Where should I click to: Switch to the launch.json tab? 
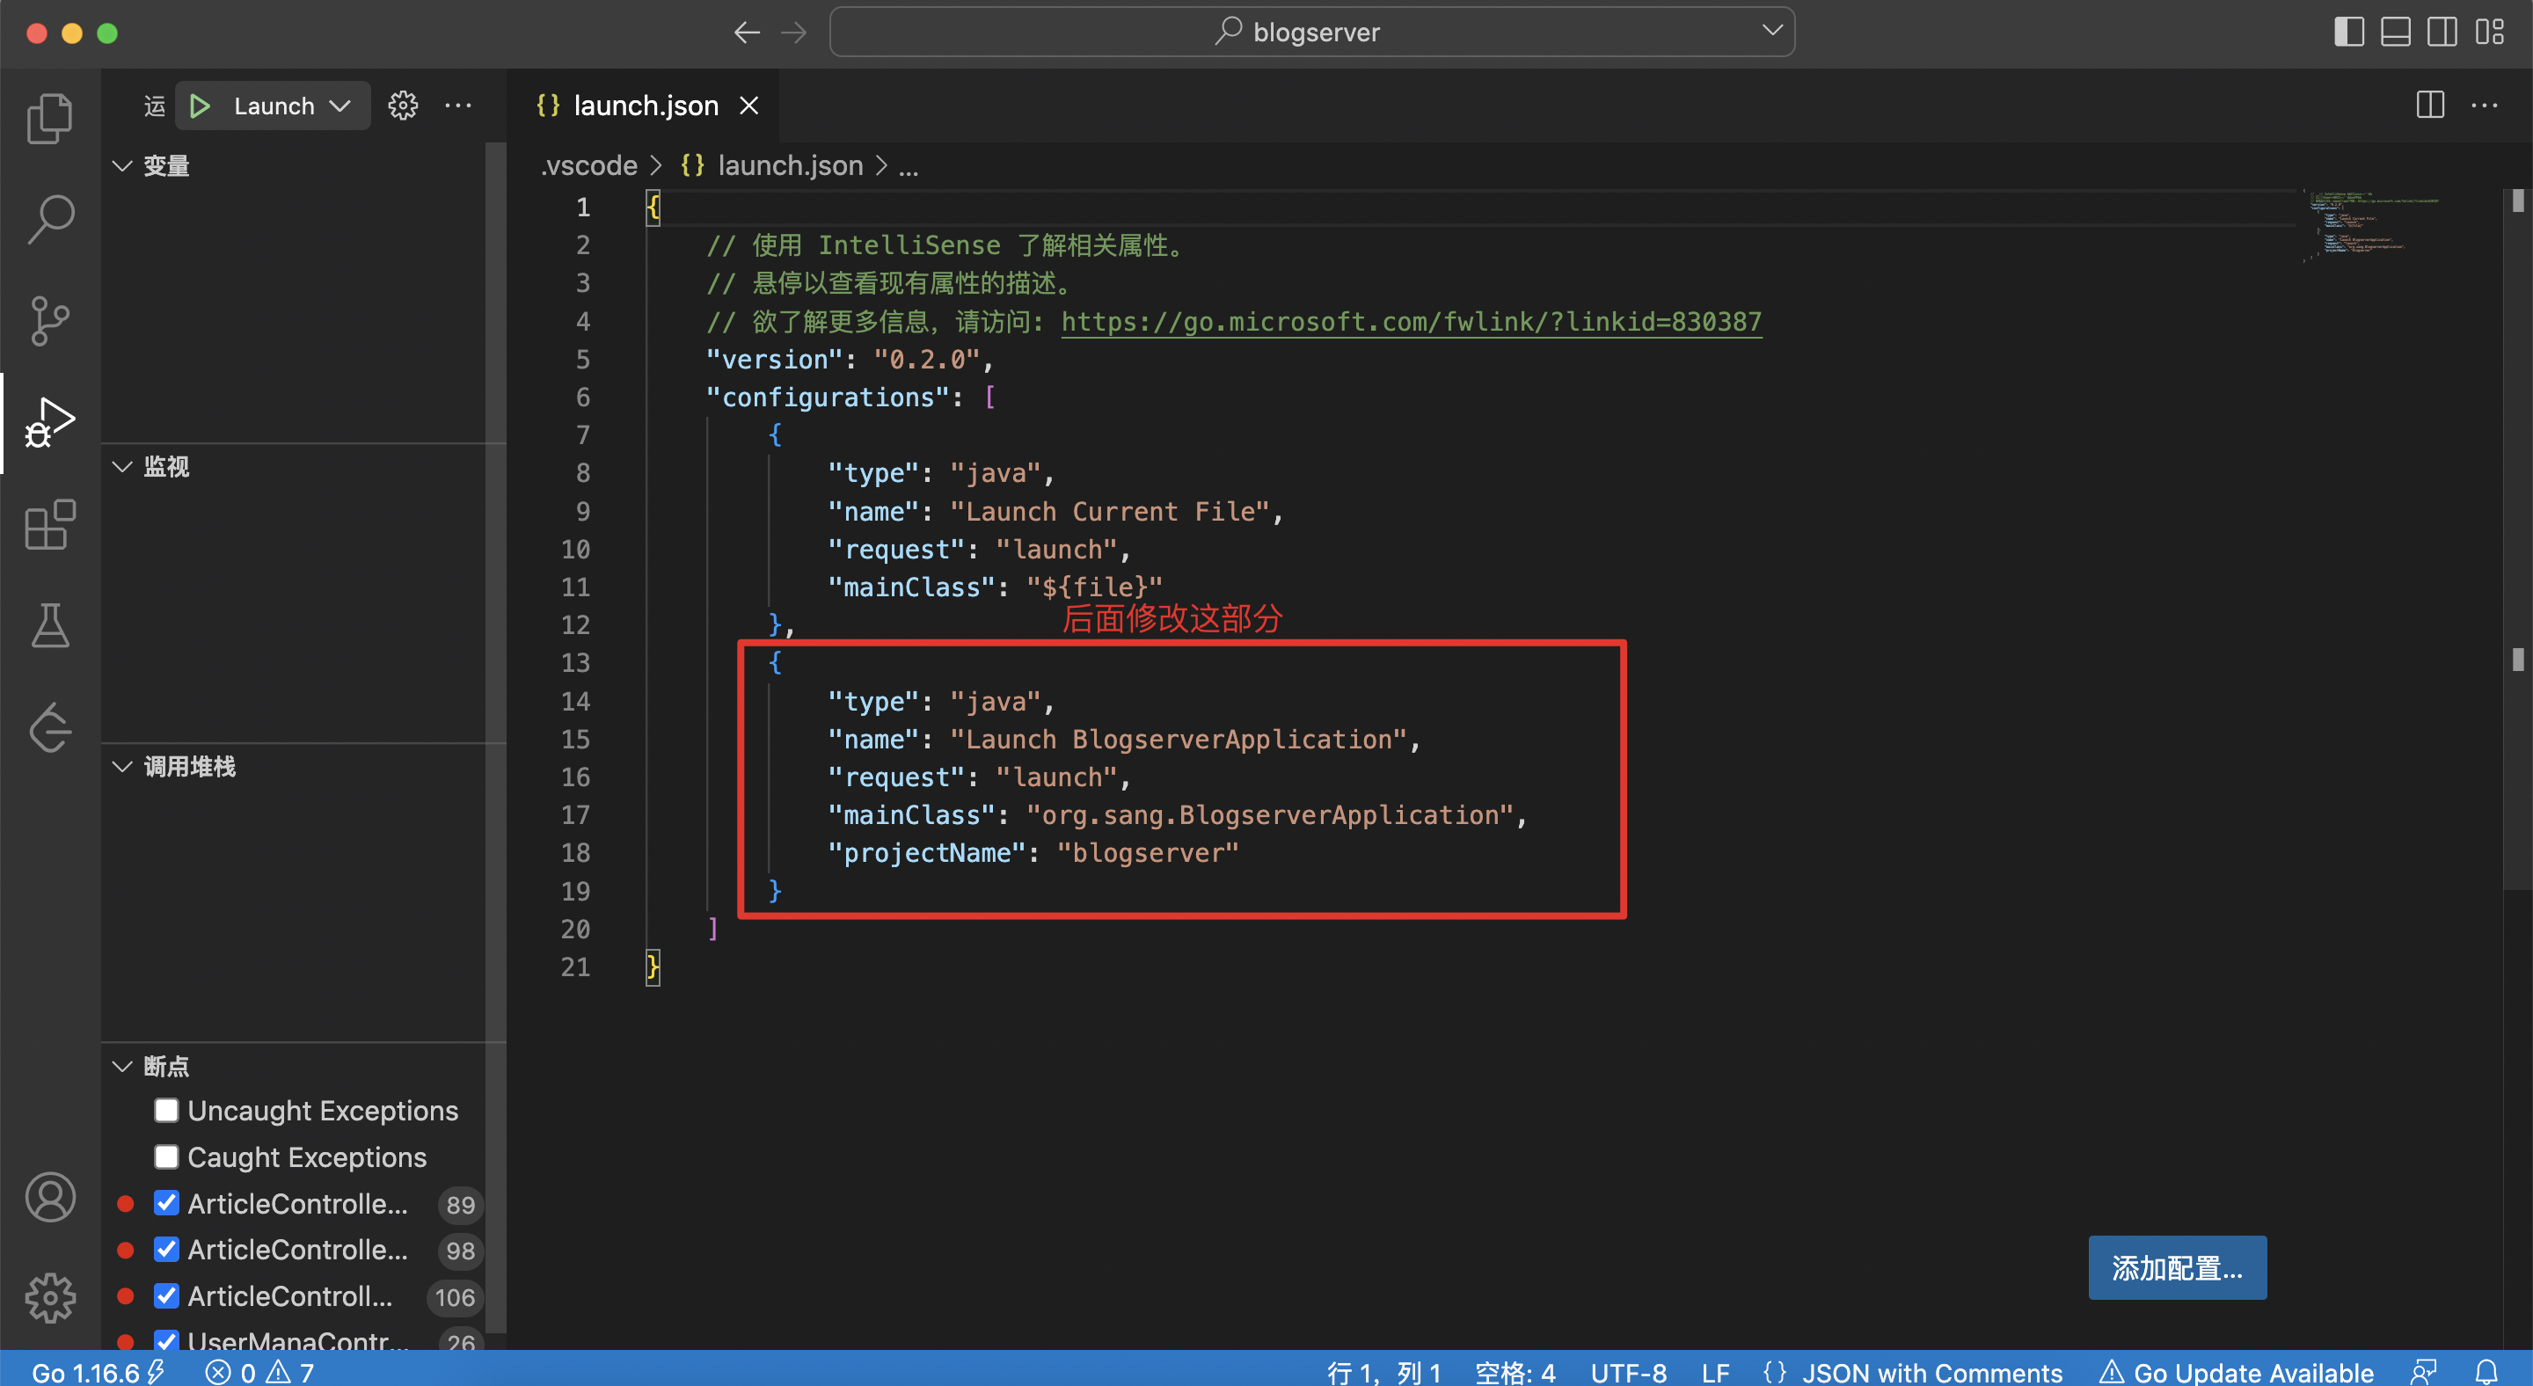click(644, 106)
